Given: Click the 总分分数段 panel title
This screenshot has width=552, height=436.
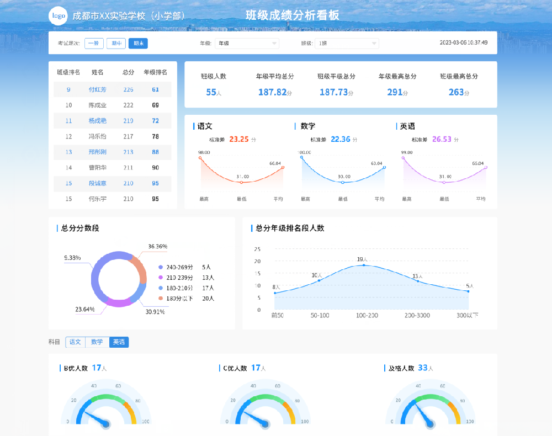Looking at the screenshot, I should [80, 228].
